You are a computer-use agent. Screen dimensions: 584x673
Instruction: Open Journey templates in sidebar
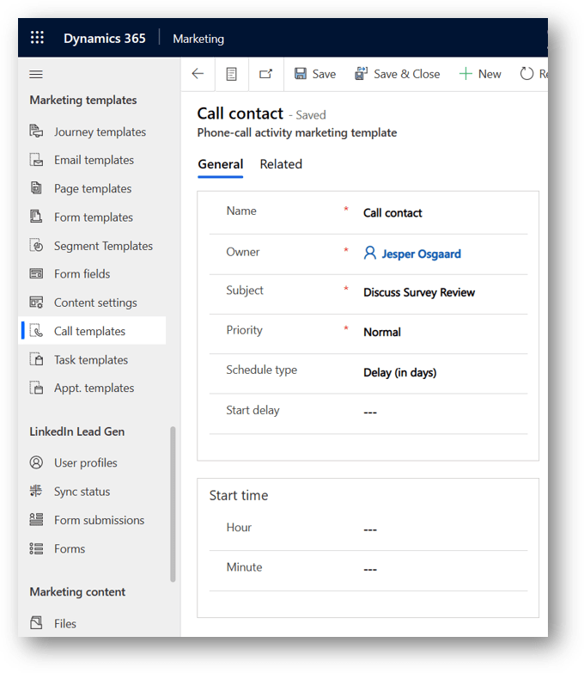(100, 132)
